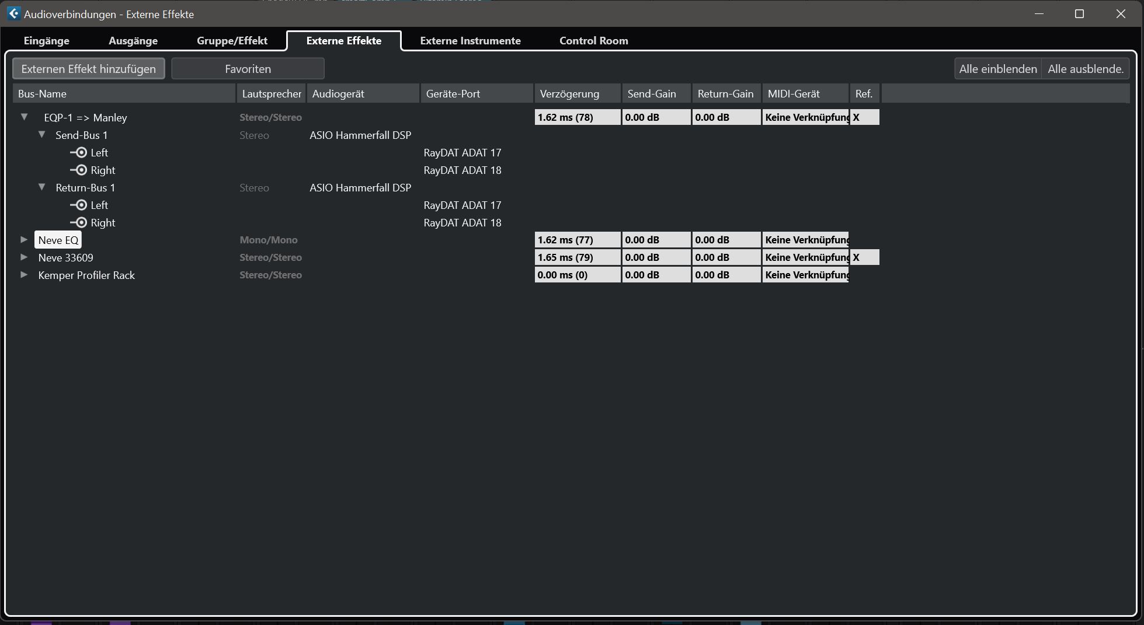Open the Gruppe/Effekt tab
1144x625 pixels.
coord(232,41)
